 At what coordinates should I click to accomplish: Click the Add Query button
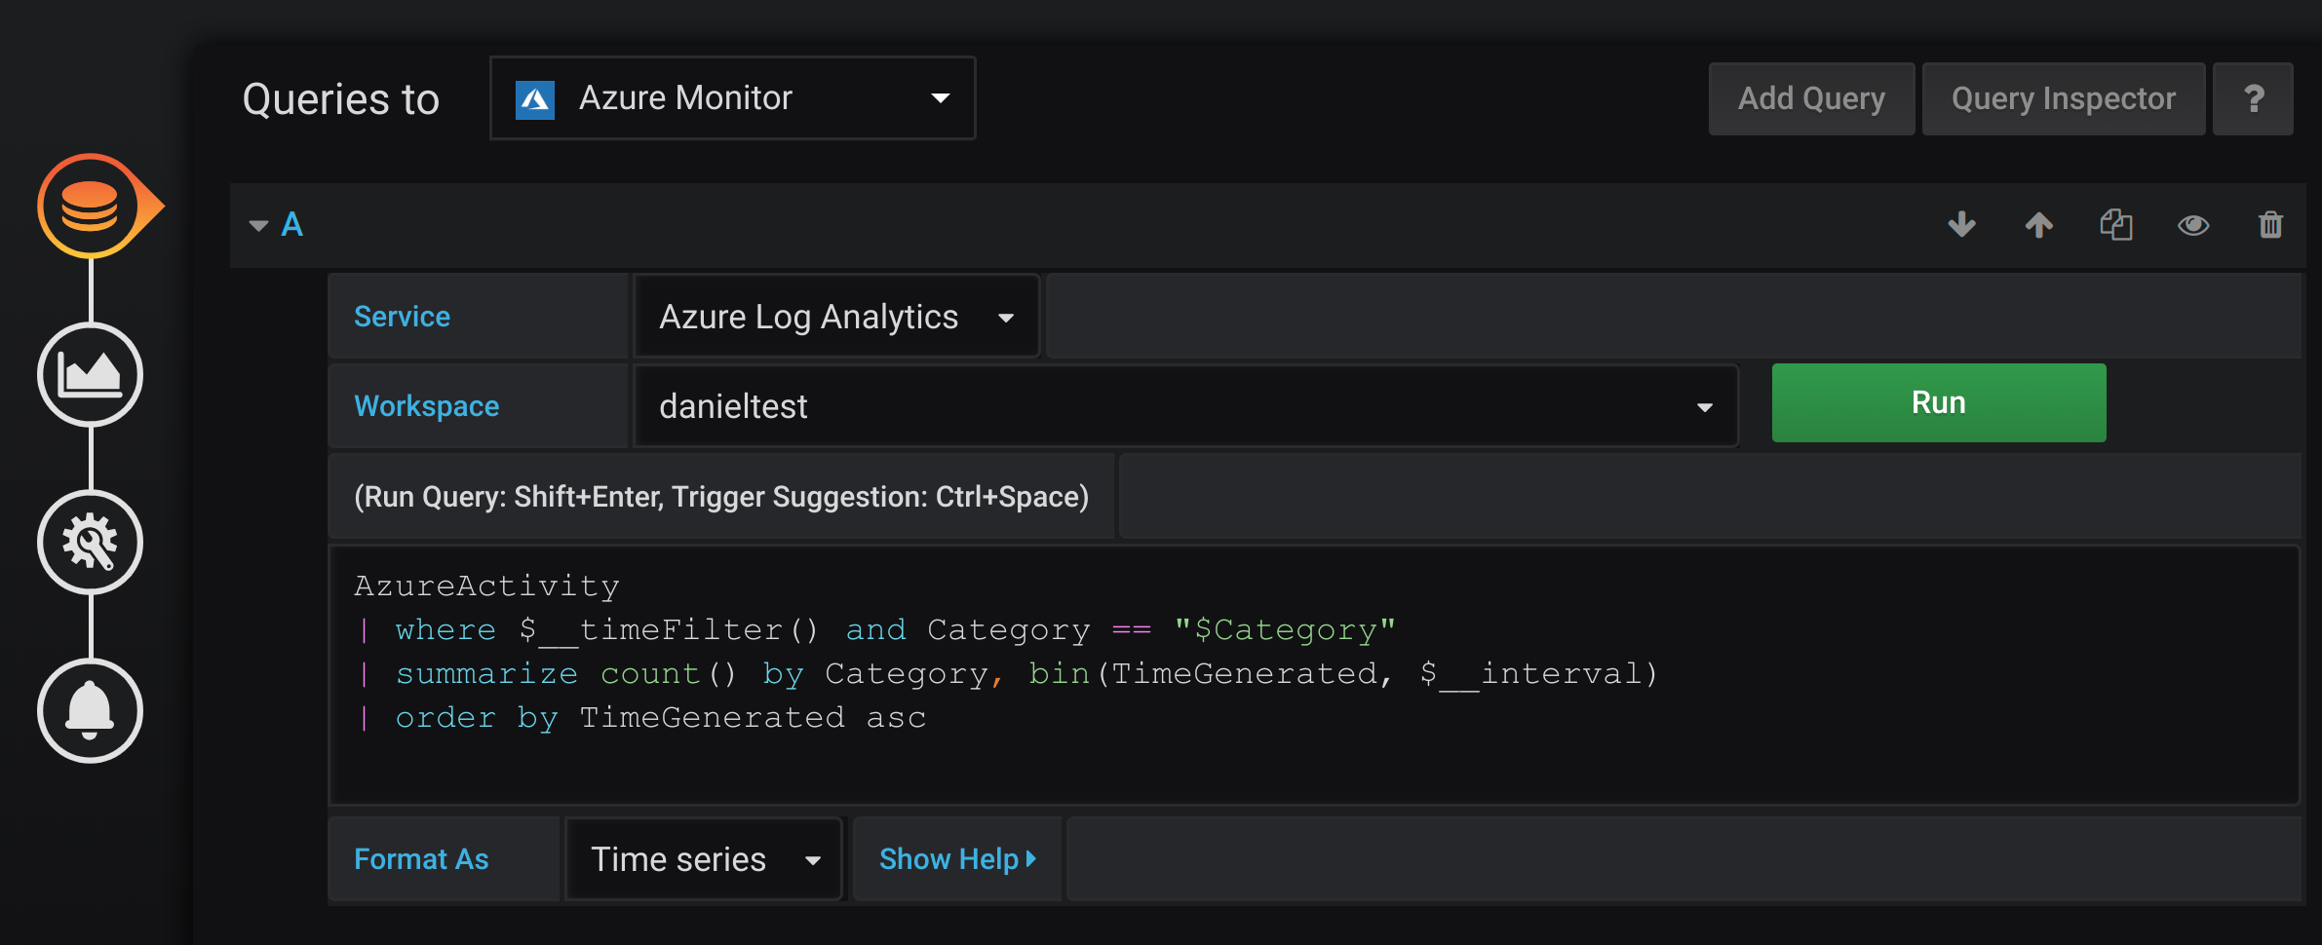tap(1811, 98)
